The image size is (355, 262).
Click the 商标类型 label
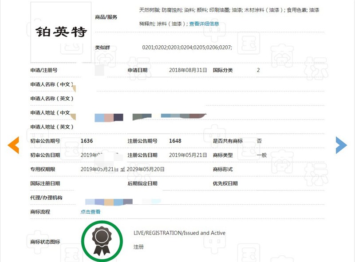tap(223, 155)
